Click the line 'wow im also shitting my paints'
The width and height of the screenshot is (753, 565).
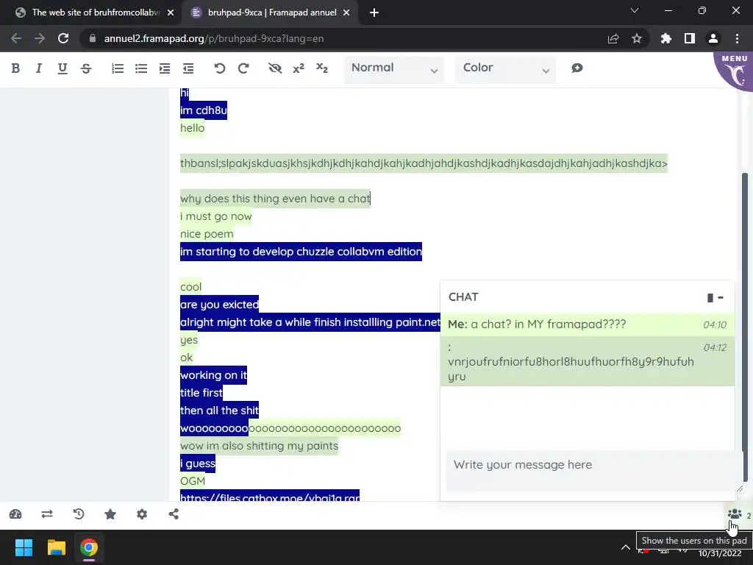[x=259, y=446]
